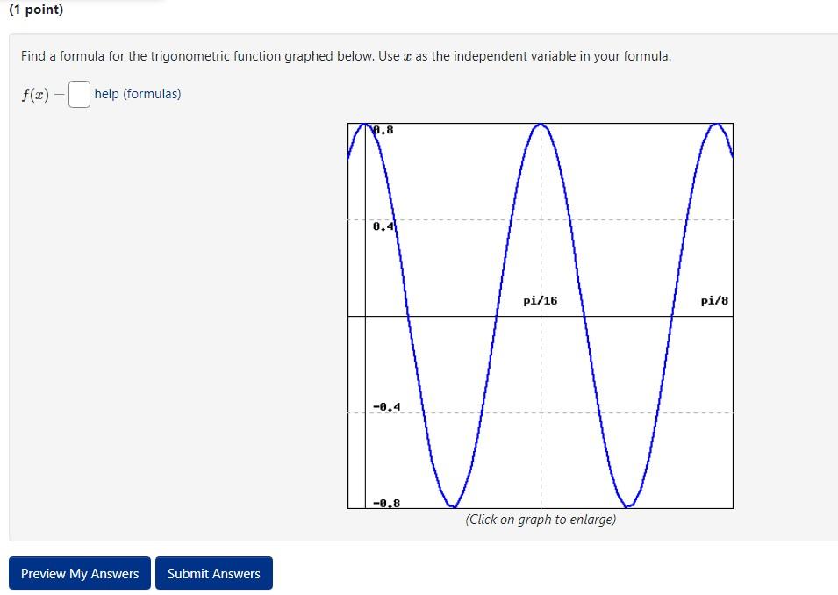Select the (Click on graph to enlarge) caption
This screenshot has height=595, width=838.
(x=540, y=519)
